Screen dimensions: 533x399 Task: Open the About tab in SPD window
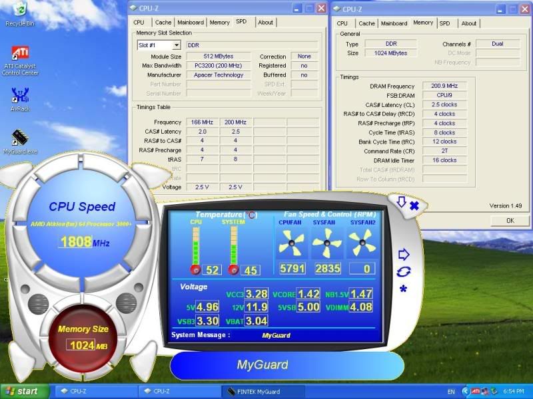[x=265, y=23]
